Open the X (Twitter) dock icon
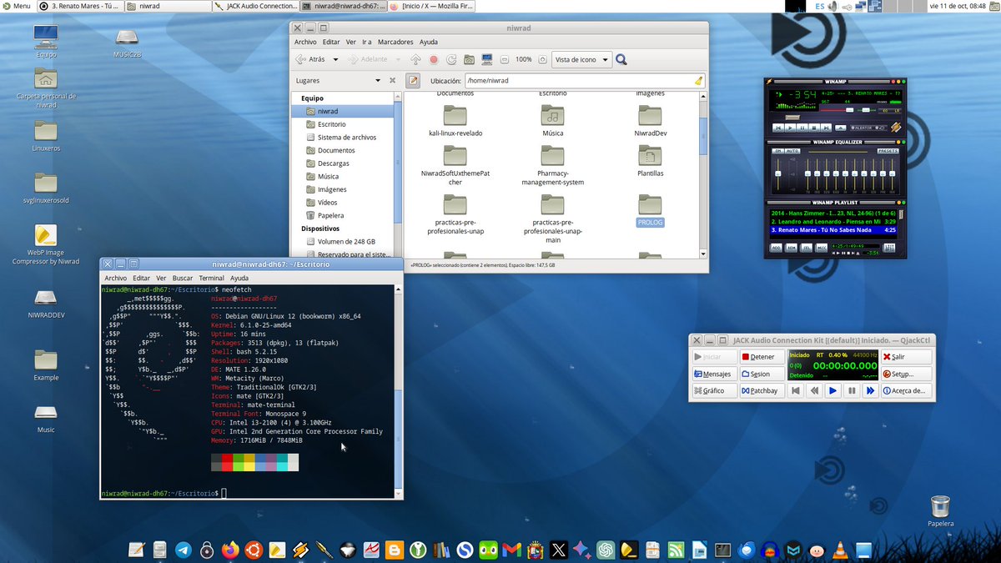 pos(558,550)
